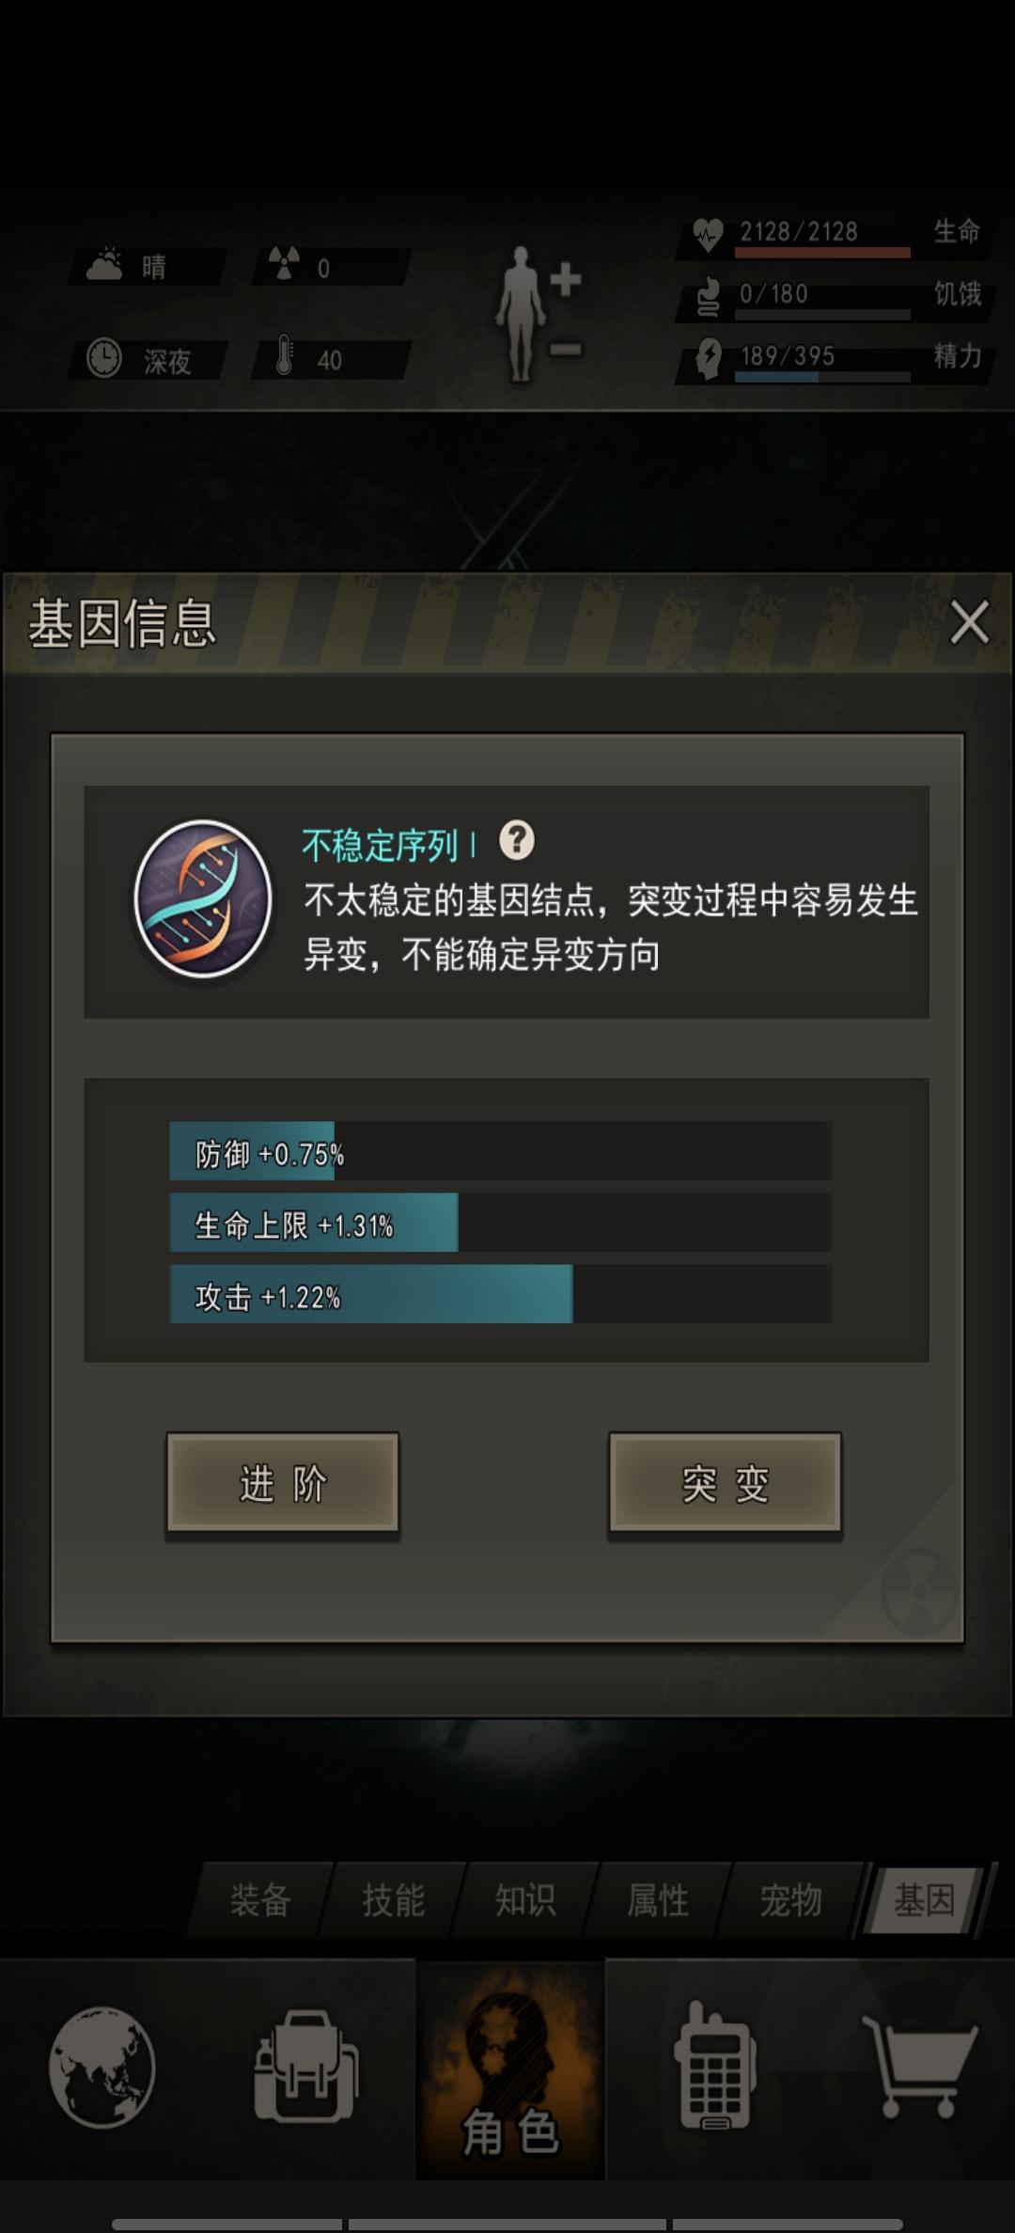
Task: Tap the question mark help icon
Action: click(x=517, y=839)
